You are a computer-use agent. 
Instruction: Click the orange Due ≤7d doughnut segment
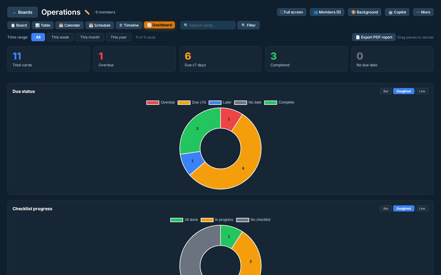[x=243, y=168]
